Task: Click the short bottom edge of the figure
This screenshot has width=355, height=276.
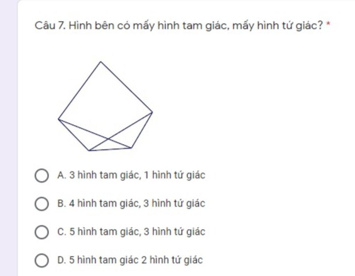Action: (110, 149)
